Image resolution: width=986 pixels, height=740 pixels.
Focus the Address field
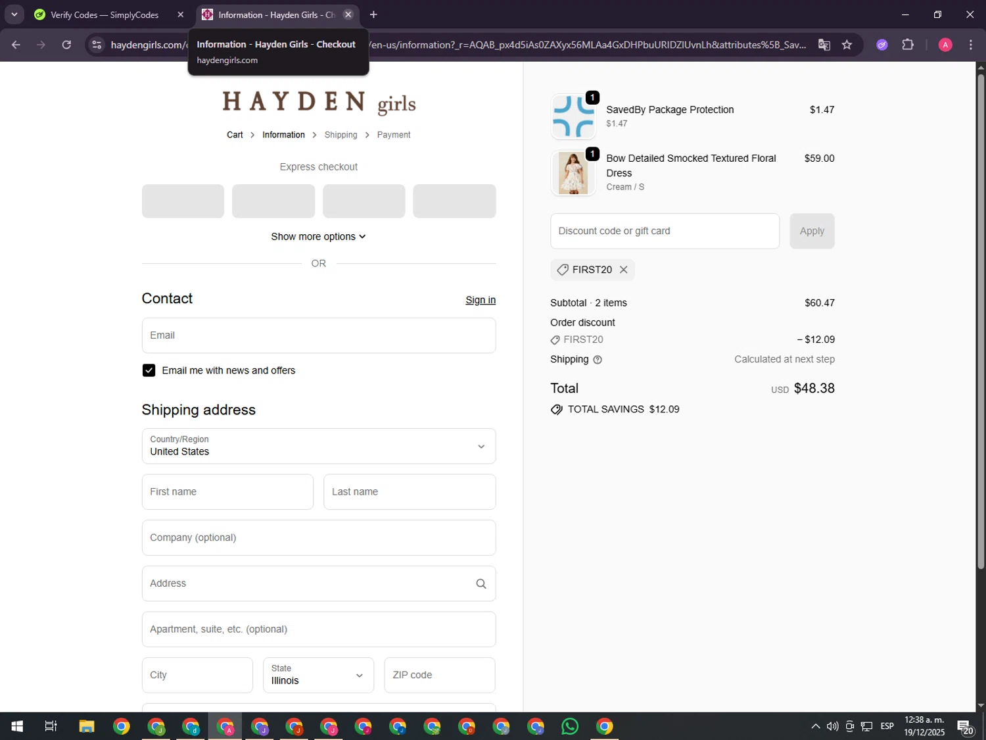click(319, 584)
